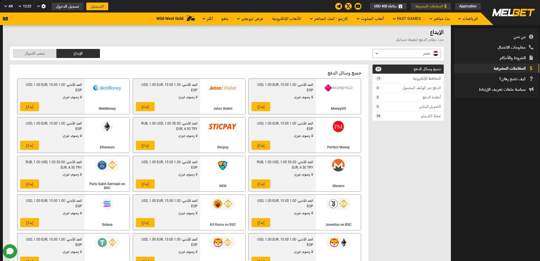Click the settings gear icon
The height and width of the screenshot is (261, 540).
(44, 6)
